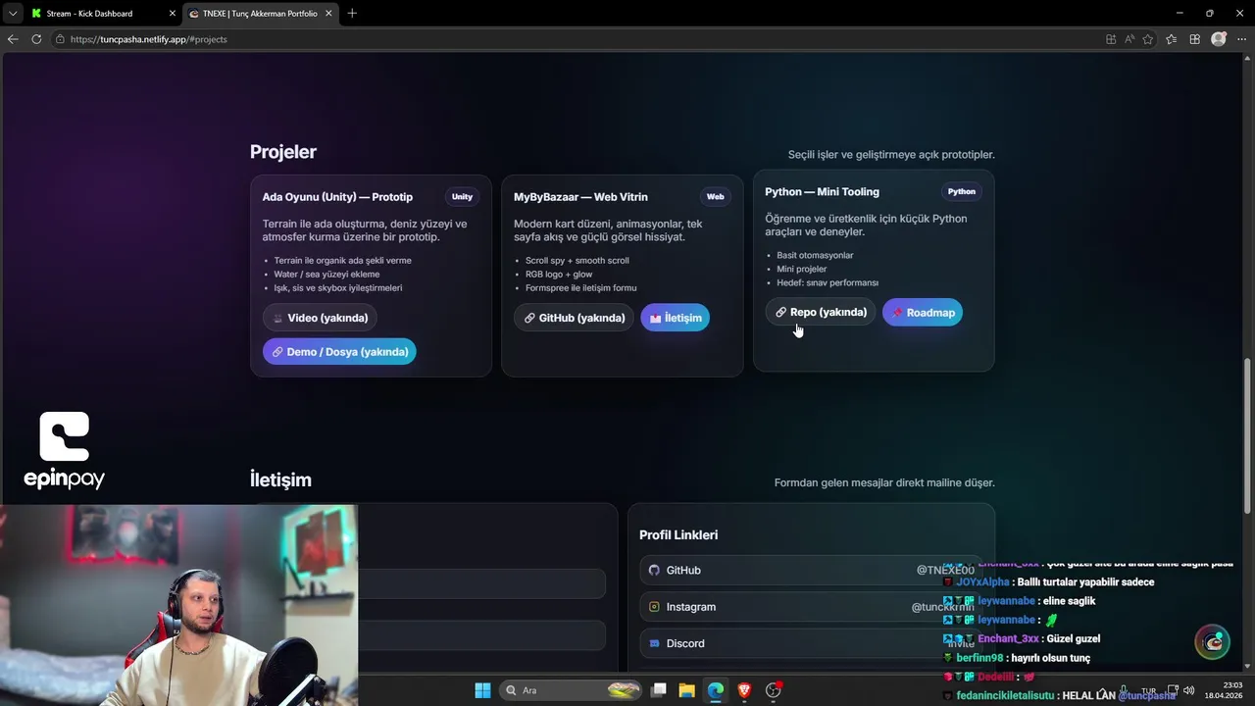Screen dimensions: 1255x706
Task: Click the first contact form input field
Action: point(481,583)
